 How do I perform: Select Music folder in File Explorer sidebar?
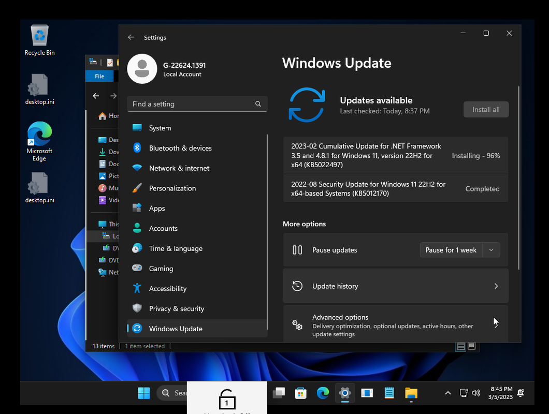coord(109,188)
